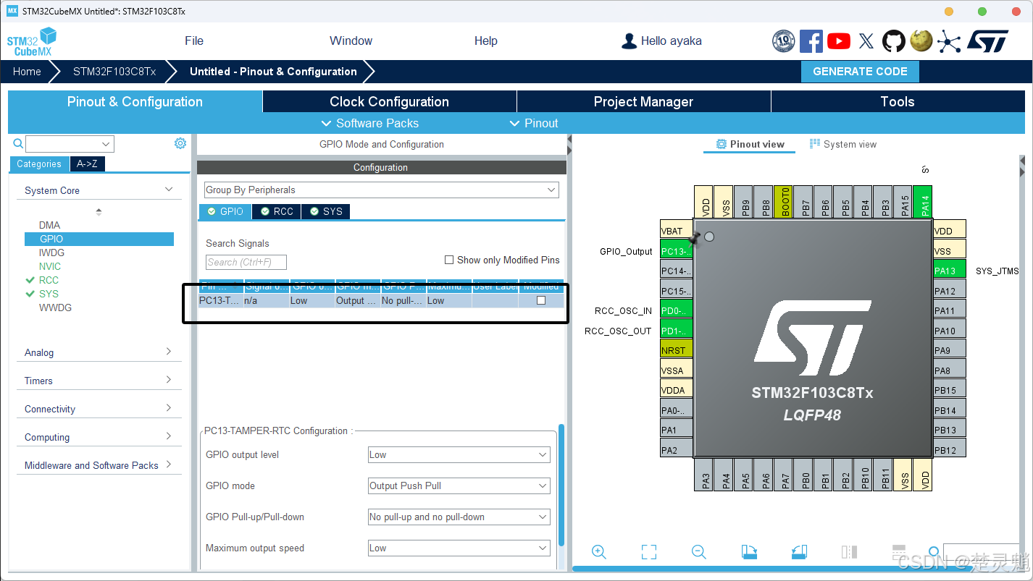The width and height of the screenshot is (1033, 581).
Task: Open the GitHub icon link
Action: click(x=894, y=41)
